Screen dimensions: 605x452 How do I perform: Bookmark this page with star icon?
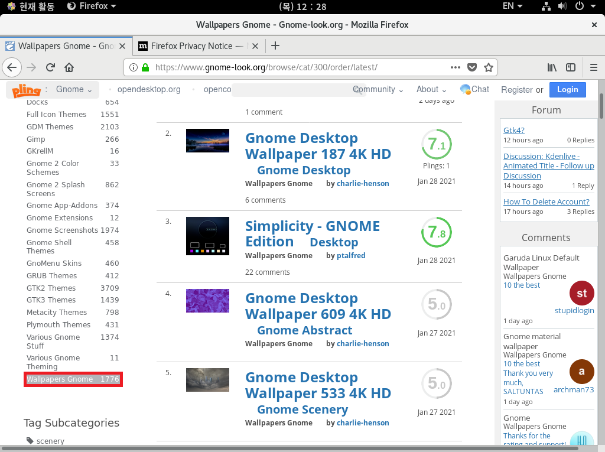pyautogui.click(x=489, y=67)
